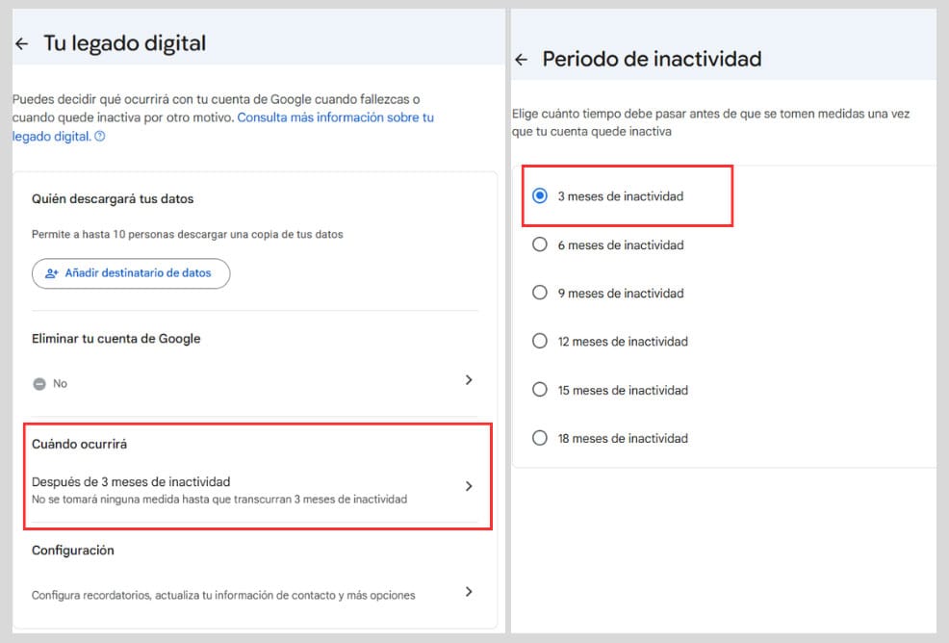Select 15 meses de inactividad
Viewport: 949px width, 643px height.
pos(540,389)
